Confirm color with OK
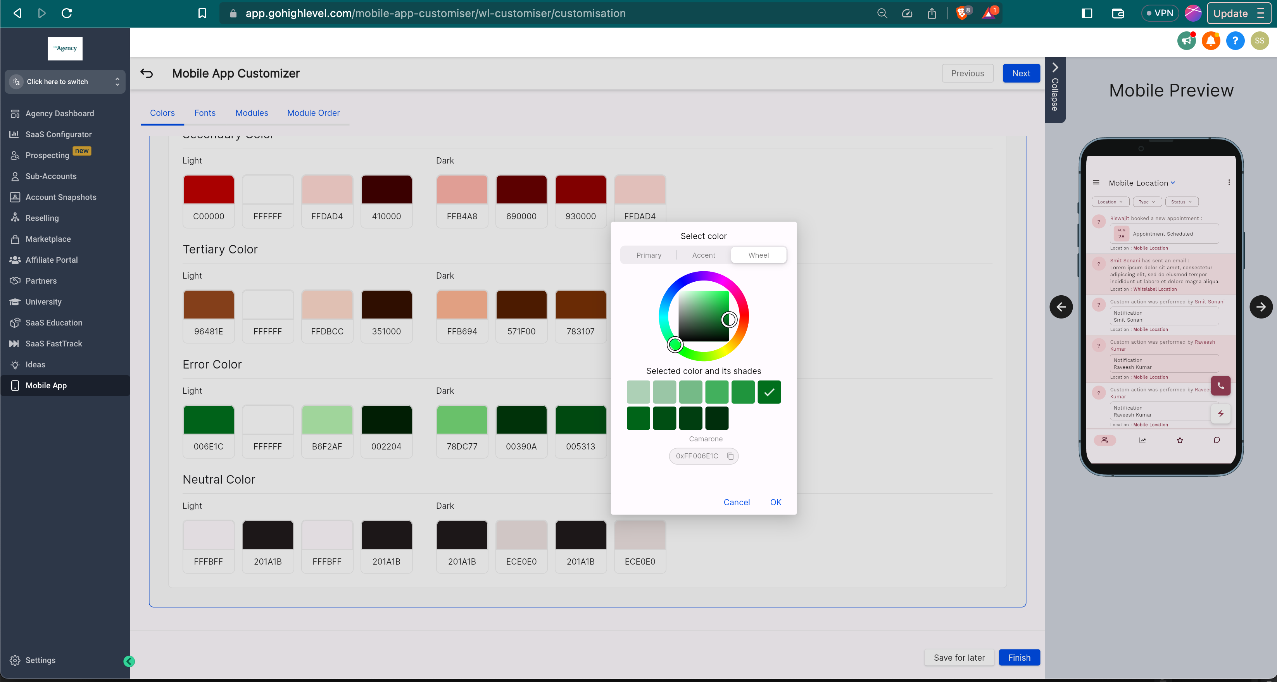The image size is (1277, 682). (775, 502)
